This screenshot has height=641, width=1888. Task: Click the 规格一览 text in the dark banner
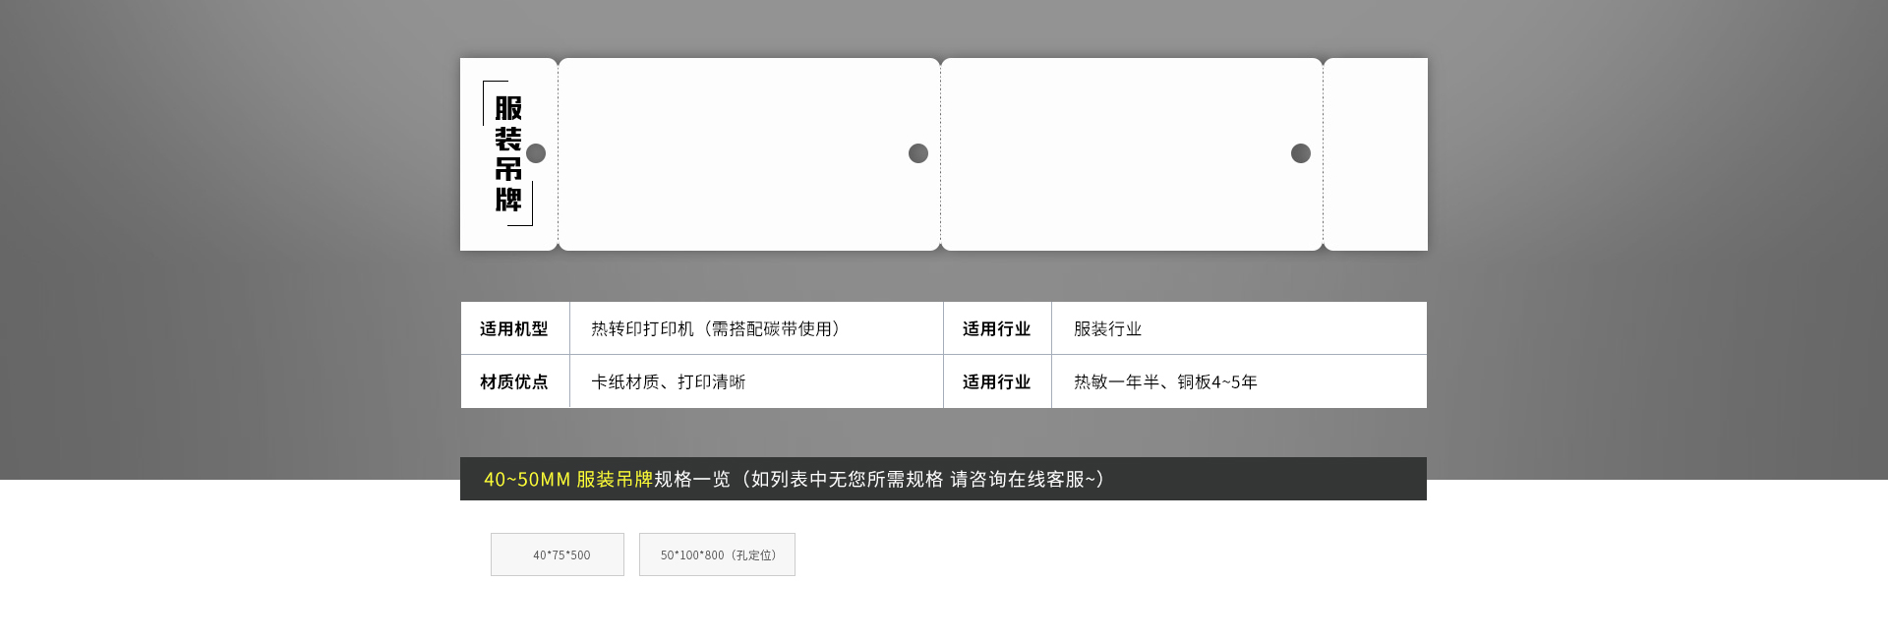(x=692, y=479)
